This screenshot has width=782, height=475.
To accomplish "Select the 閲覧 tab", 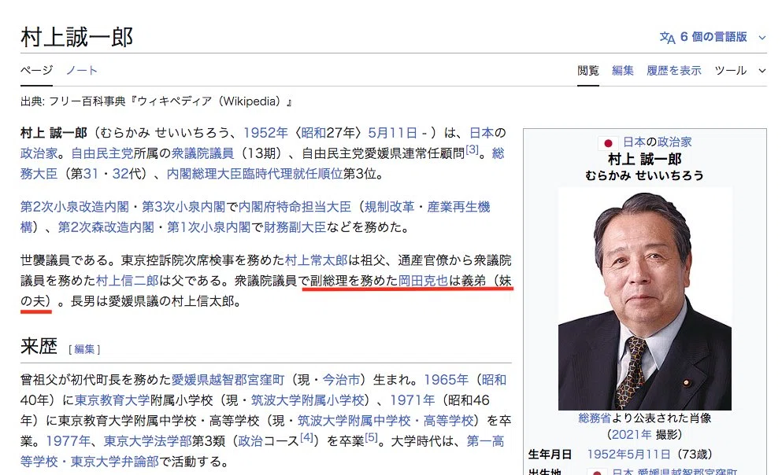I will tap(588, 71).
